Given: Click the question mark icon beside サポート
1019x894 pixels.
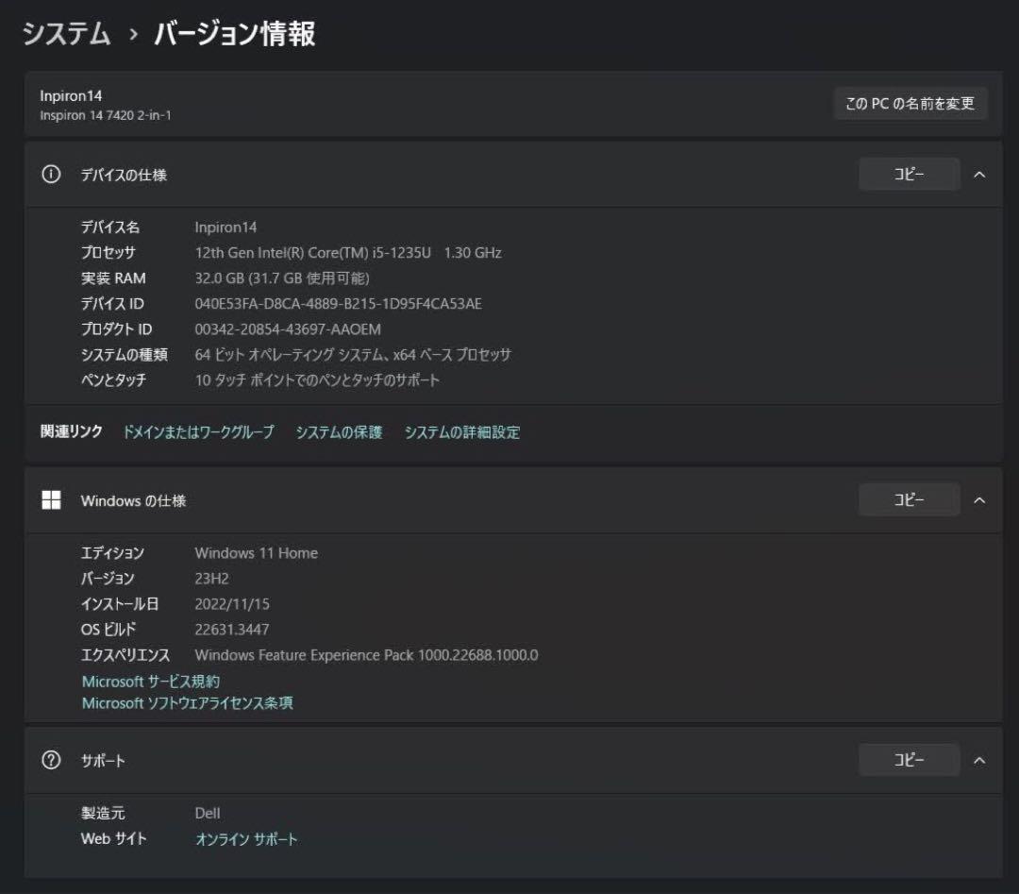Looking at the screenshot, I should tap(52, 760).
